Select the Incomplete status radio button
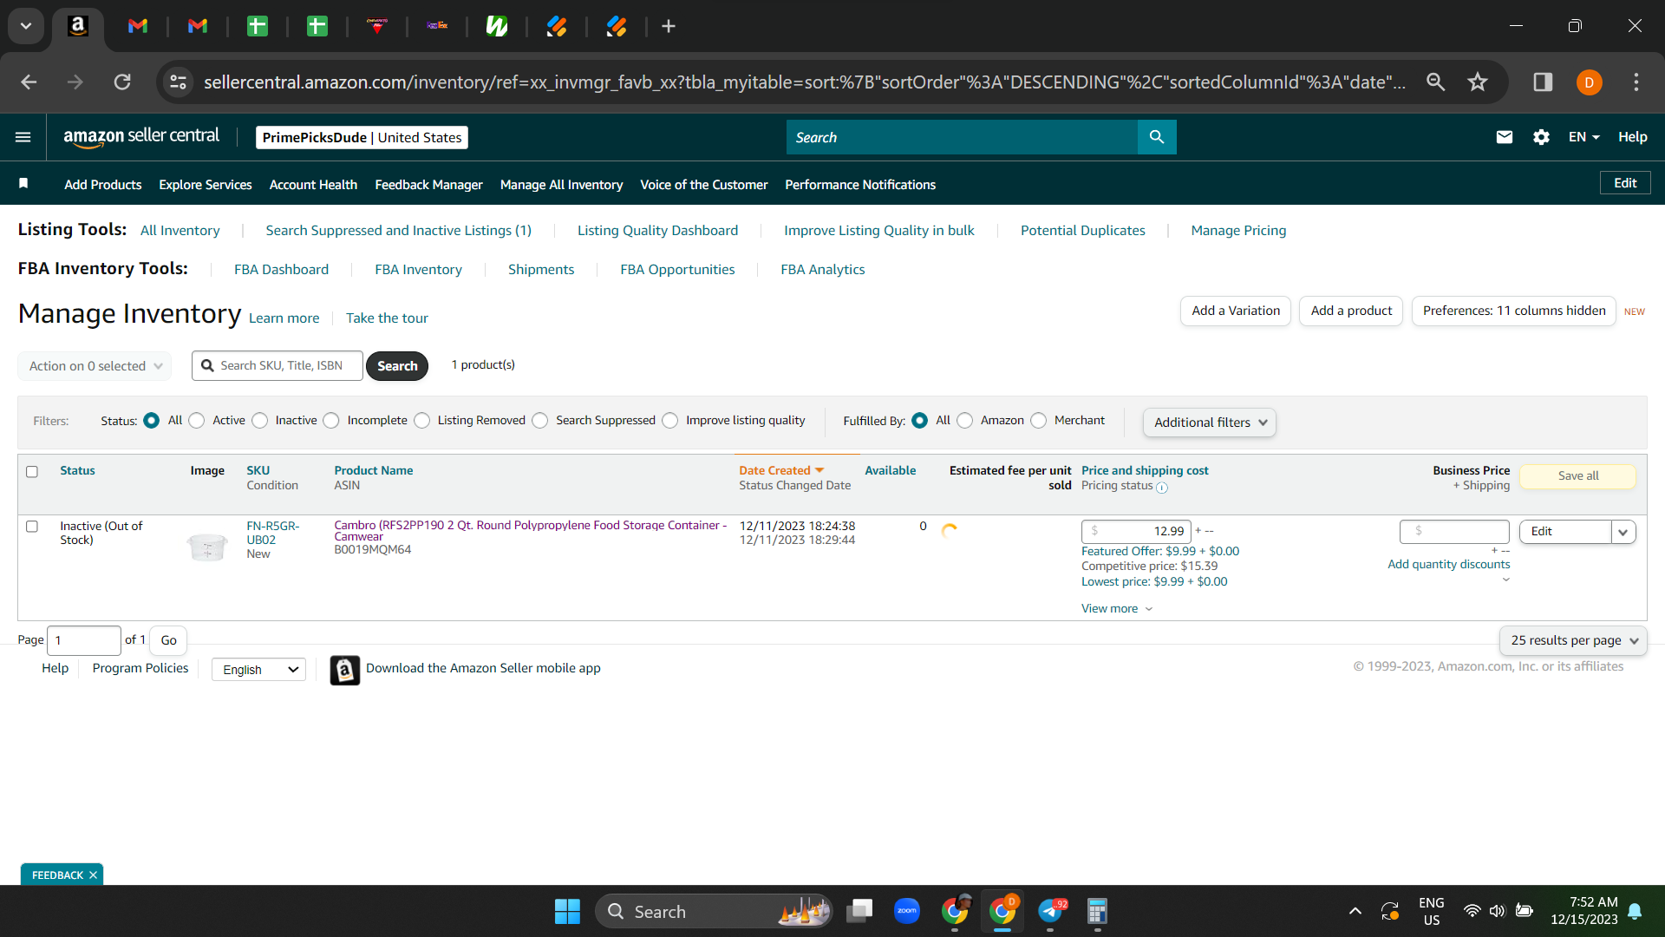 point(331,421)
